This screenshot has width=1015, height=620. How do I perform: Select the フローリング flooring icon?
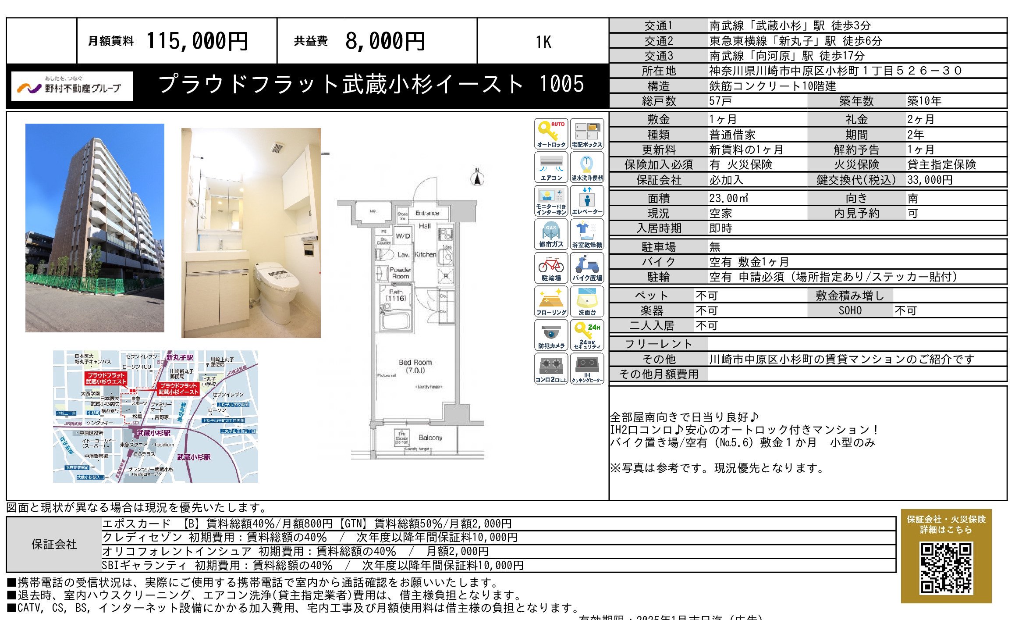coord(551,302)
